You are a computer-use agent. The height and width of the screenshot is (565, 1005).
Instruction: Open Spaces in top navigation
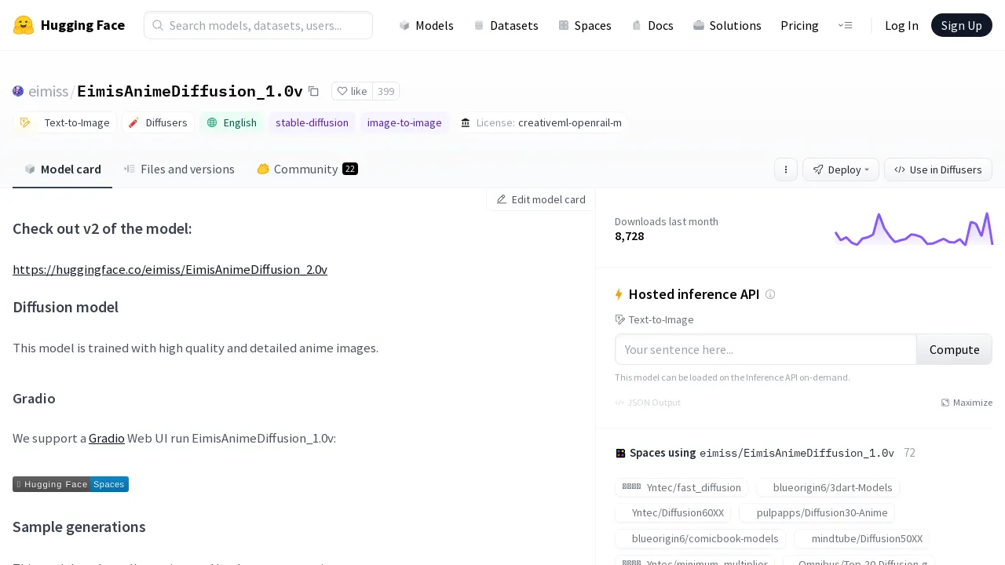pyautogui.click(x=585, y=25)
